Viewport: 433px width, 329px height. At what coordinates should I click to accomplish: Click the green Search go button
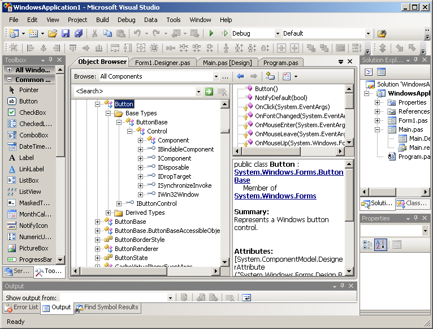209,92
